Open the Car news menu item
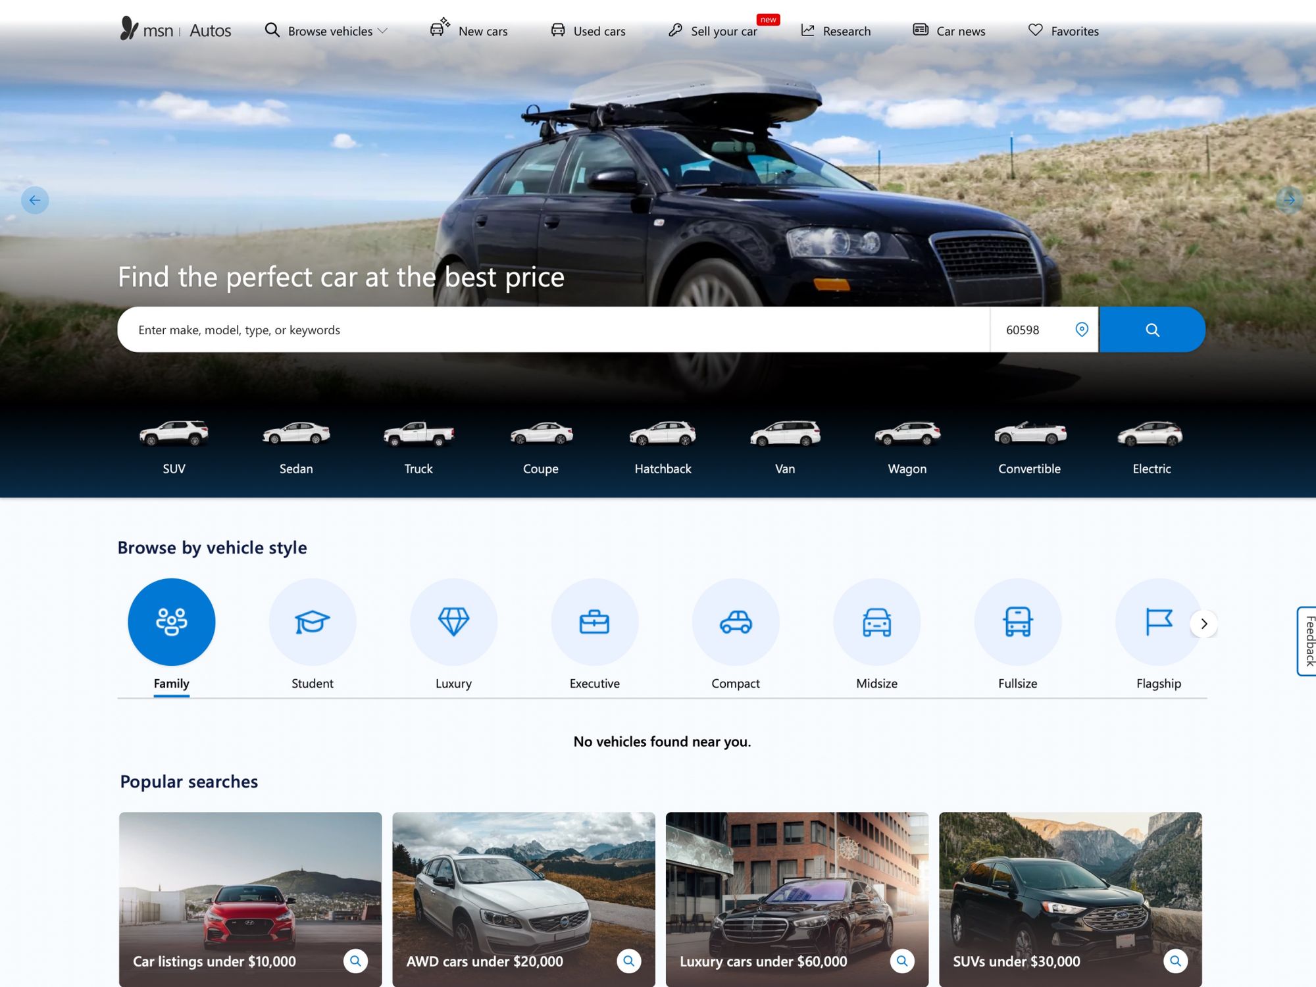This screenshot has width=1316, height=987. point(948,30)
